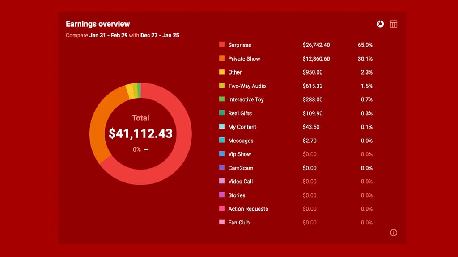Click the My Content legend square
458x257 pixels.
click(222, 127)
